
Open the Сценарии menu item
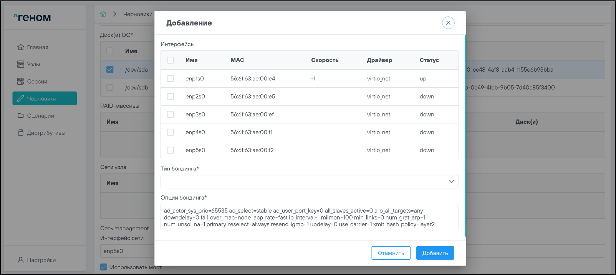pyautogui.click(x=40, y=116)
